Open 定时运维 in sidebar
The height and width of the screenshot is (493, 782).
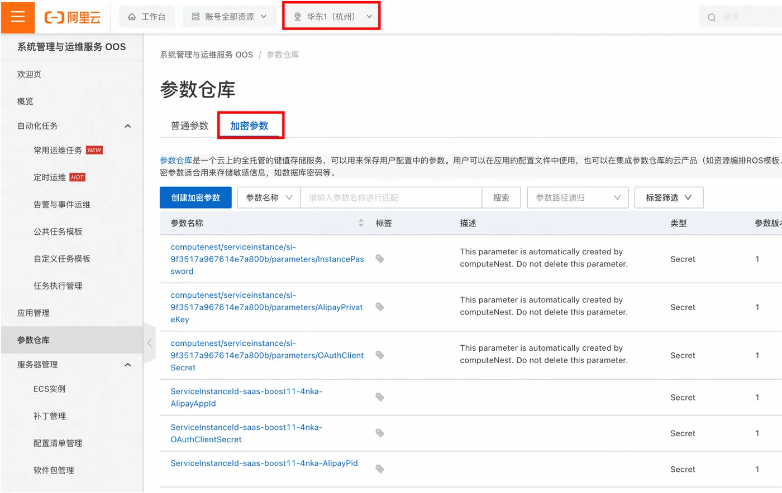(50, 177)
